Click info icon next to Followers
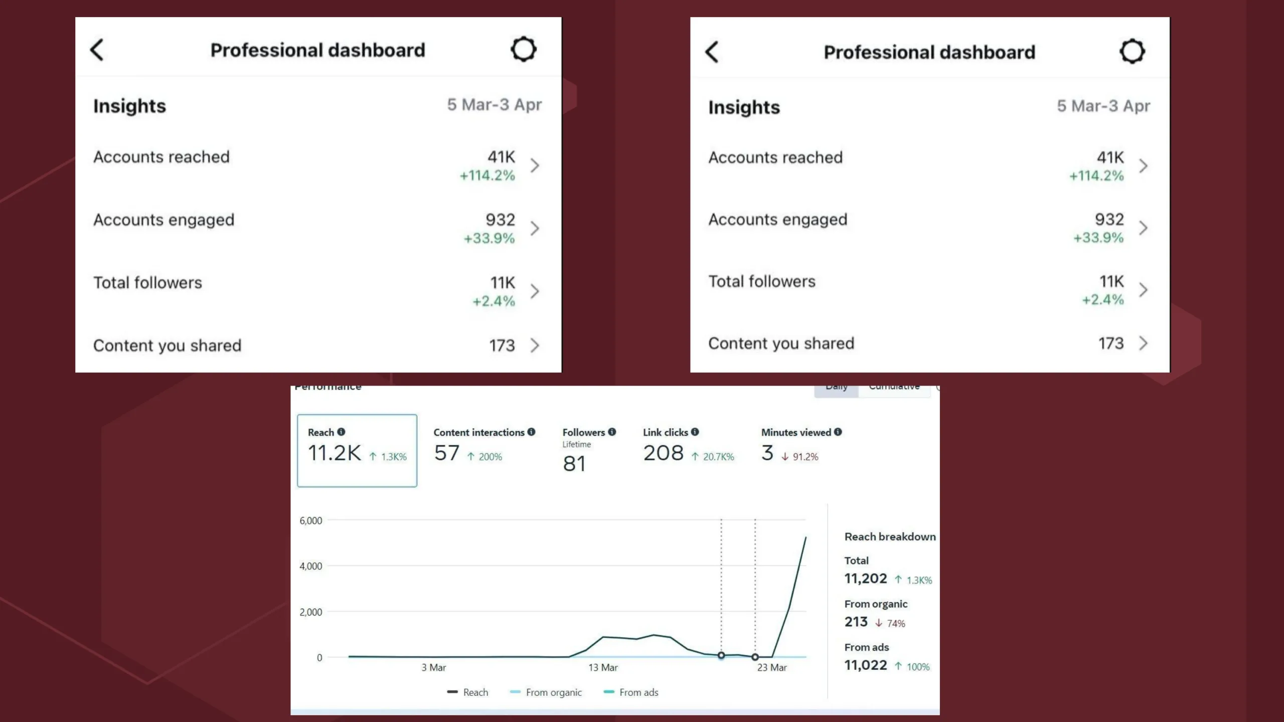Viewport: 1284px width, 722px height. [612, 432]
